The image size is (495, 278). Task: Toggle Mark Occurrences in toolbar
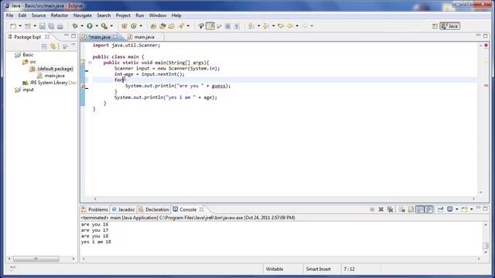[210, 26]
